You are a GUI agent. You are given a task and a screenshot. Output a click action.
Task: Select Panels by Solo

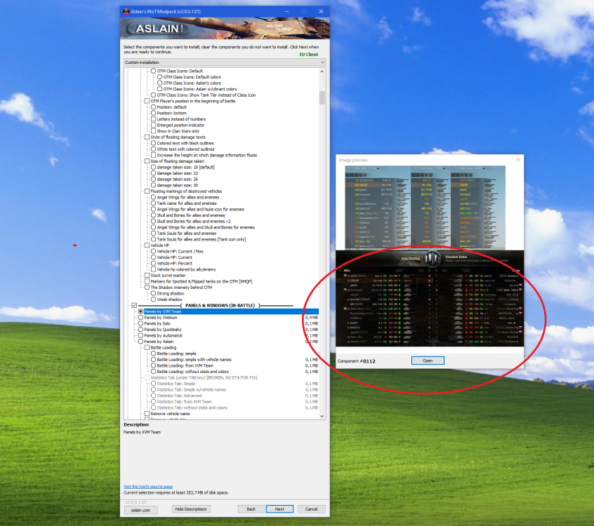(x=140, y=323)
